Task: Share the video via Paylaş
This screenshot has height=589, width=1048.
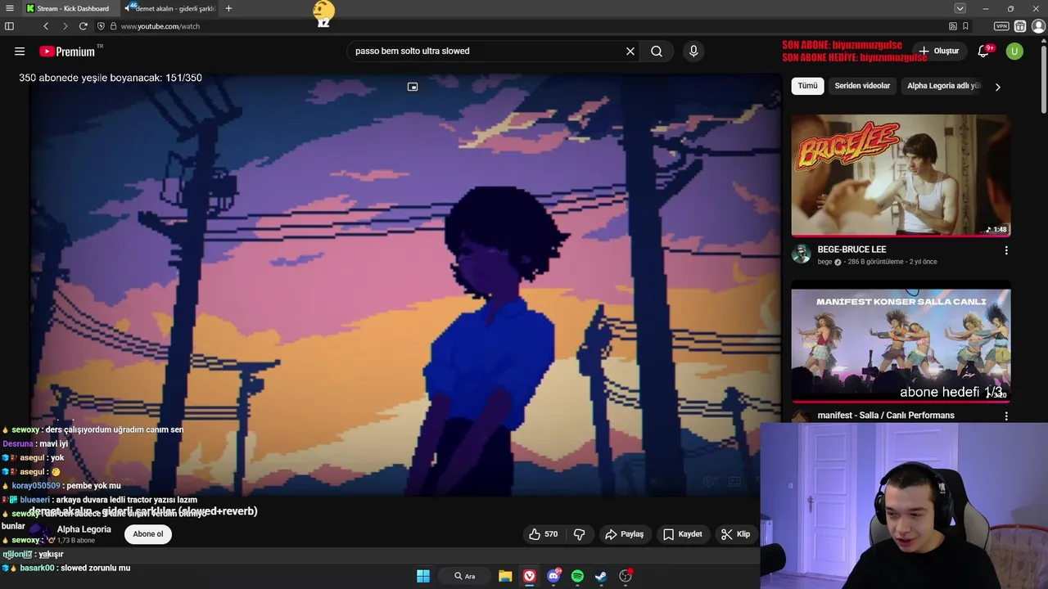Action: [624, 534]
